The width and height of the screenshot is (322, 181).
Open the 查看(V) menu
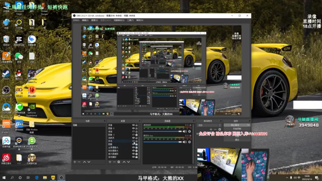point(94,21)
